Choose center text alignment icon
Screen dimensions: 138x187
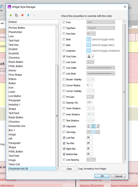pyautogui.click(x=93, y=126)
